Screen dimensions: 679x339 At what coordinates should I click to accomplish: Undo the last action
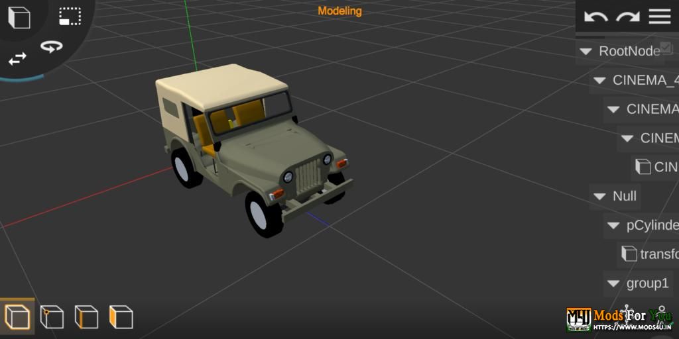(596, 17)
